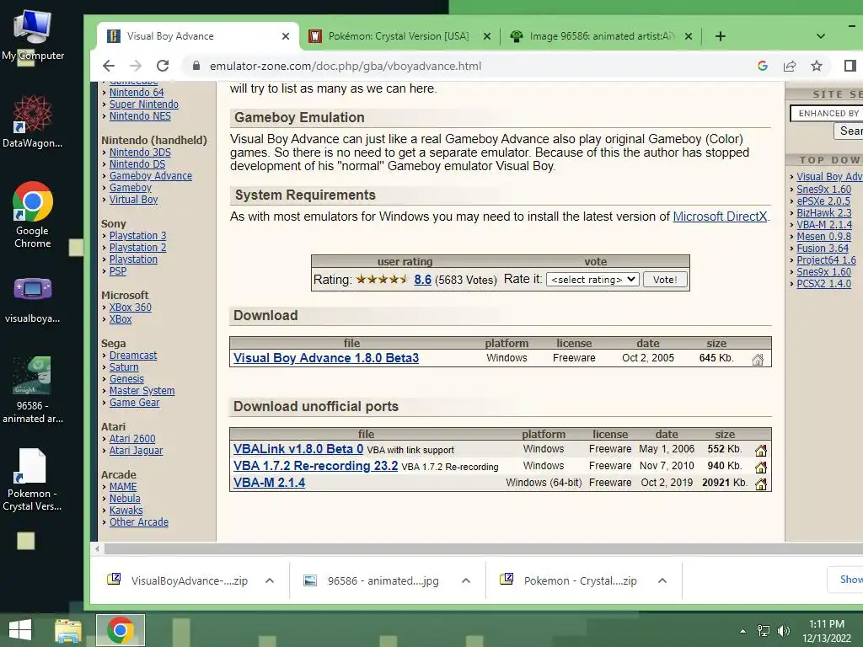Share this page icon

click(789, 66)
